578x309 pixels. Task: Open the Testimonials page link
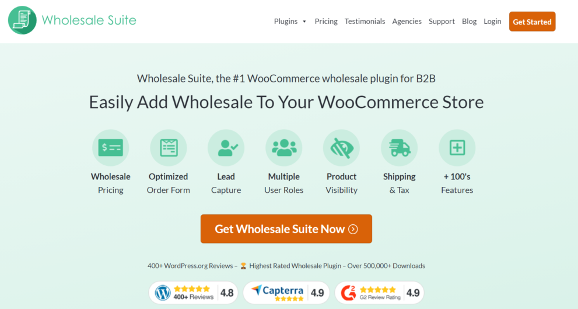[365, 22]
